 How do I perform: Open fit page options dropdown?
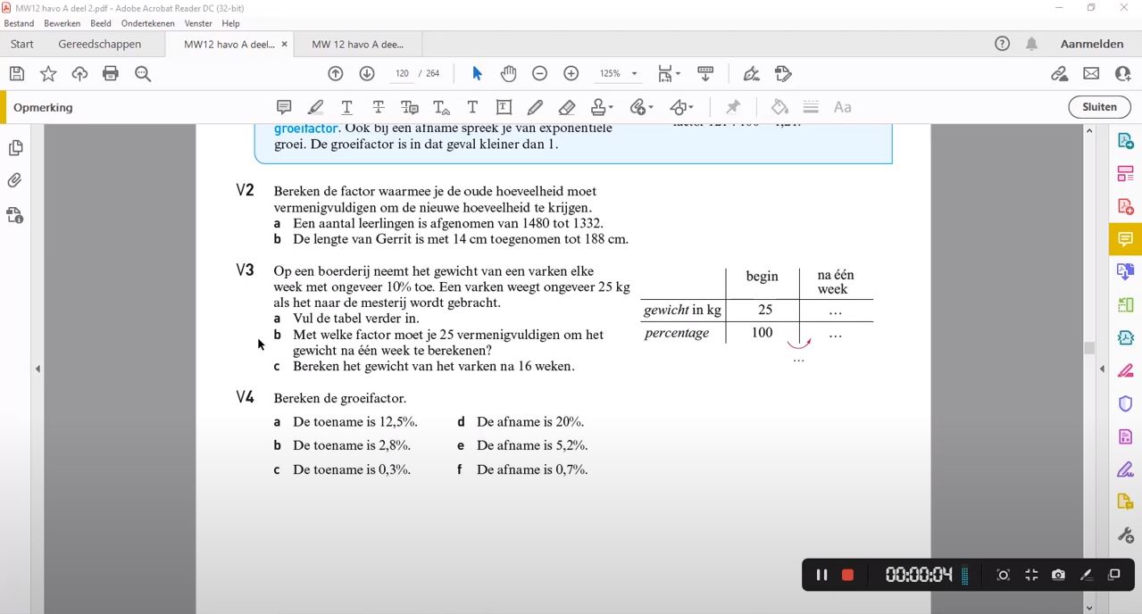(669, 74)
